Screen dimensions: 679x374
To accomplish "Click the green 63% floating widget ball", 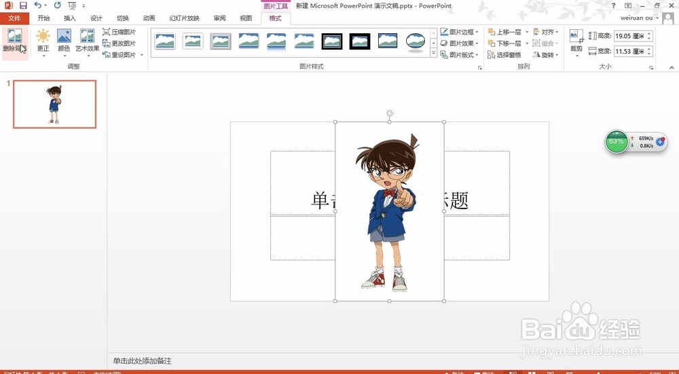I will 617,142.
